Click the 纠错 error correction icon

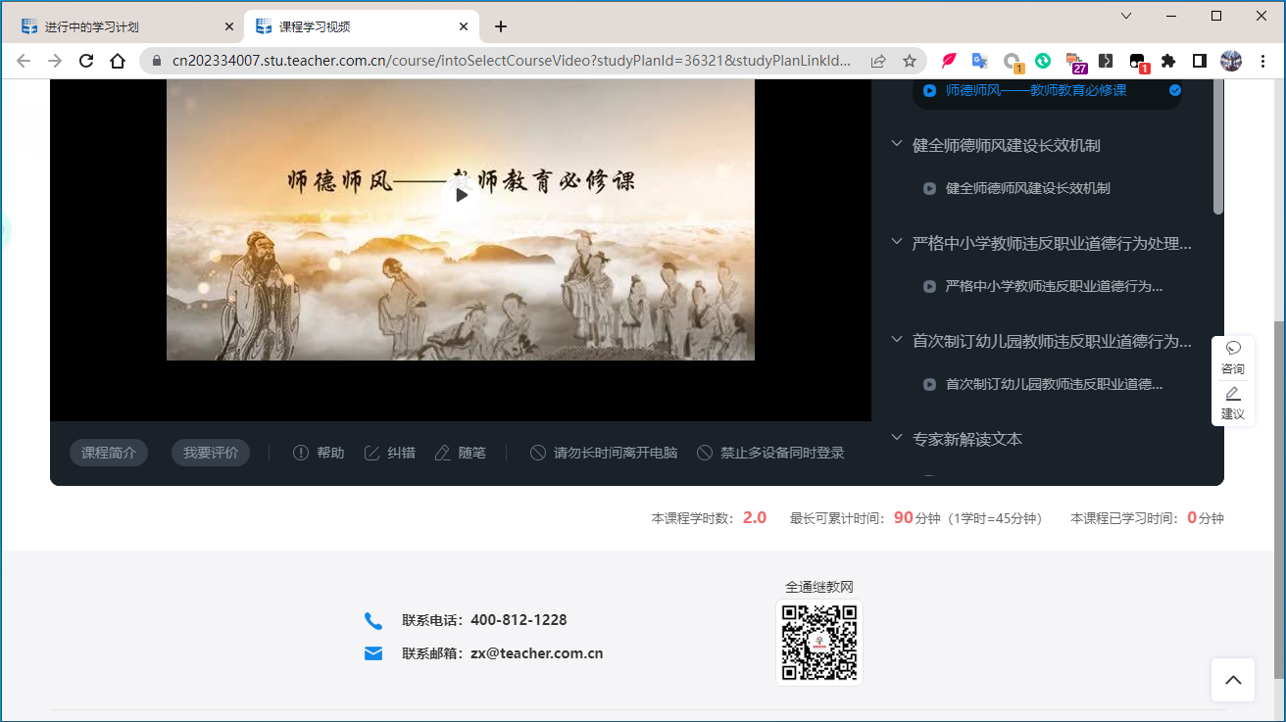pos(371,453)
